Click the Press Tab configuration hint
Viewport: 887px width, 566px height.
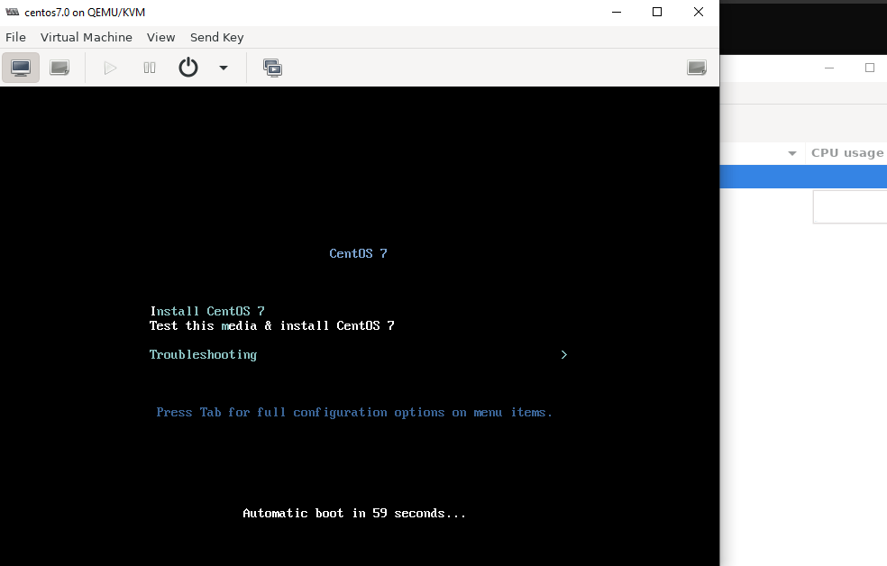(x=354, y=412)
